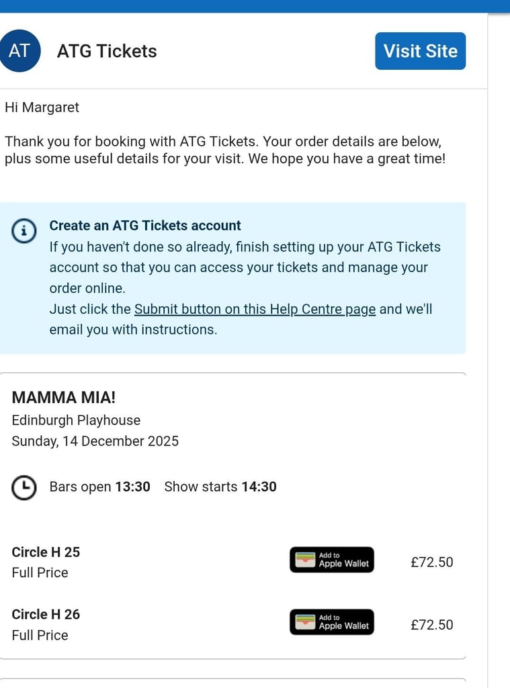Click the Circle H 26 seat label
Screen dimensions: 510x688
click(x=46, y=613)
